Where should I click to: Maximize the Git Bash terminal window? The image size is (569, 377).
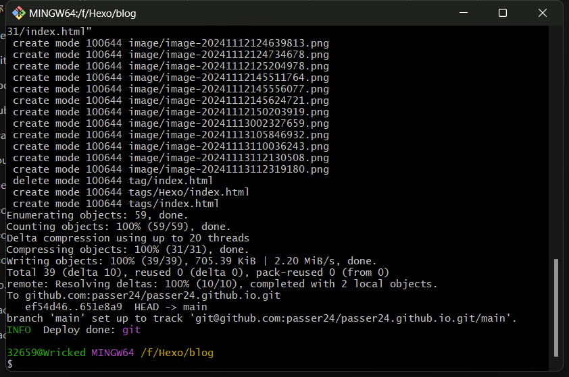click(503, 13)
